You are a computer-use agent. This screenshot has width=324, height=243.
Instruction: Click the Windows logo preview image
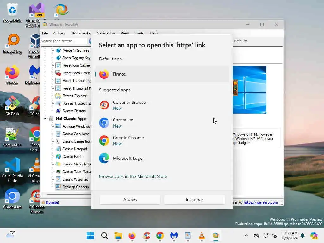point(249,90)
